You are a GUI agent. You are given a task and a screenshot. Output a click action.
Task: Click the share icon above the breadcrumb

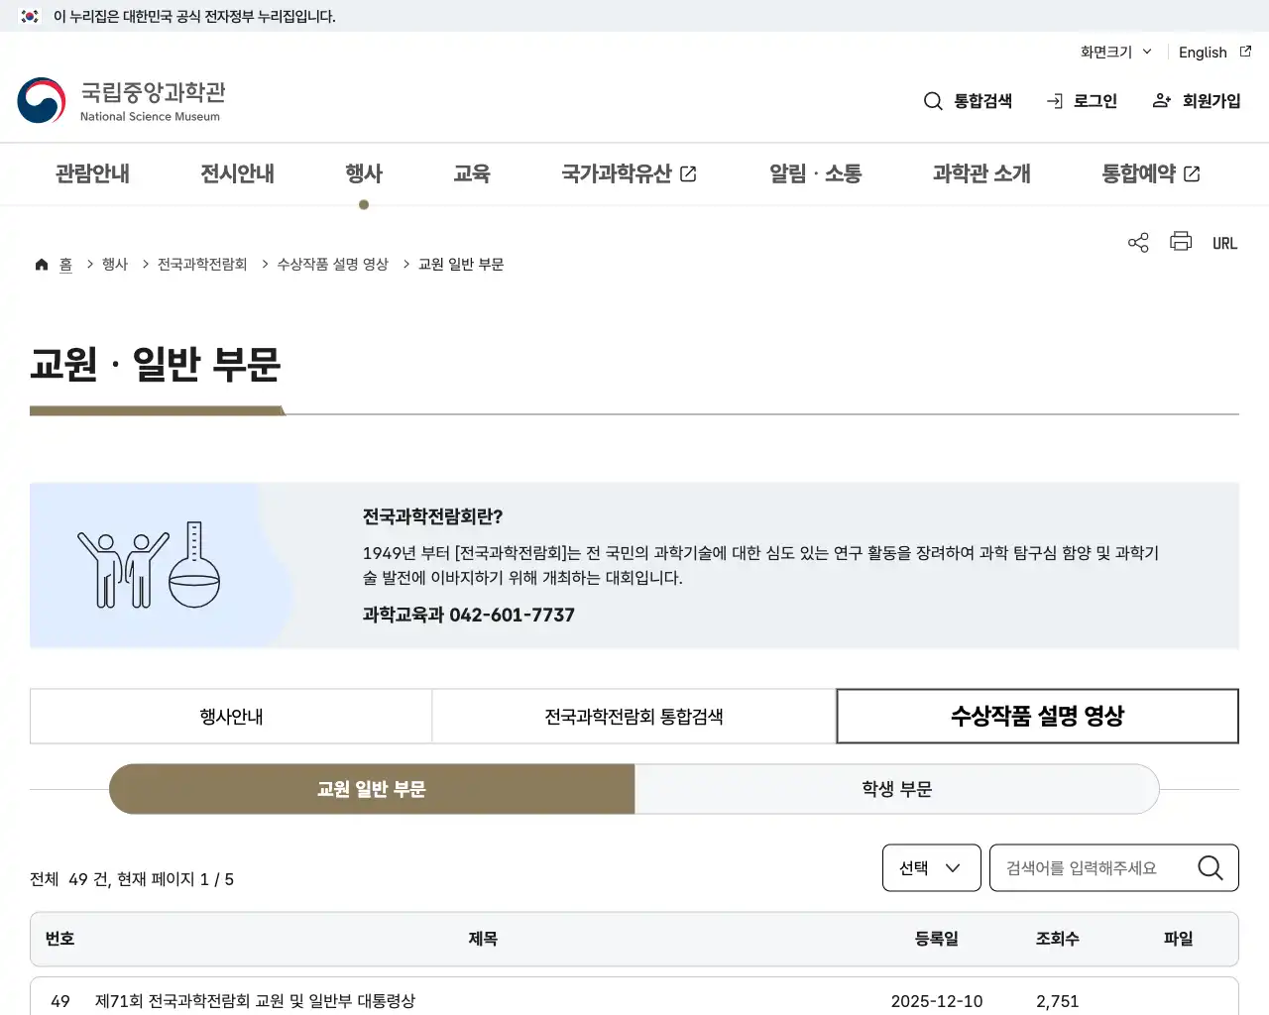point(1137,241)
